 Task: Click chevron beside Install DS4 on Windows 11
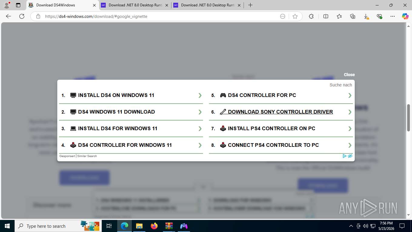pos(200,95)
